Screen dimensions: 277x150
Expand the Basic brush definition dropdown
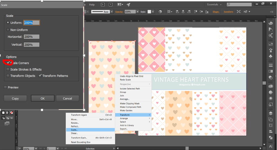pos(112,12)
